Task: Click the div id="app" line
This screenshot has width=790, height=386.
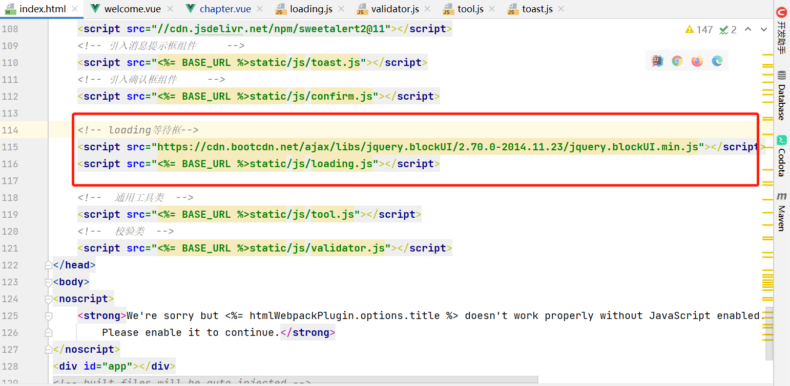Action: tap(114, 366)
